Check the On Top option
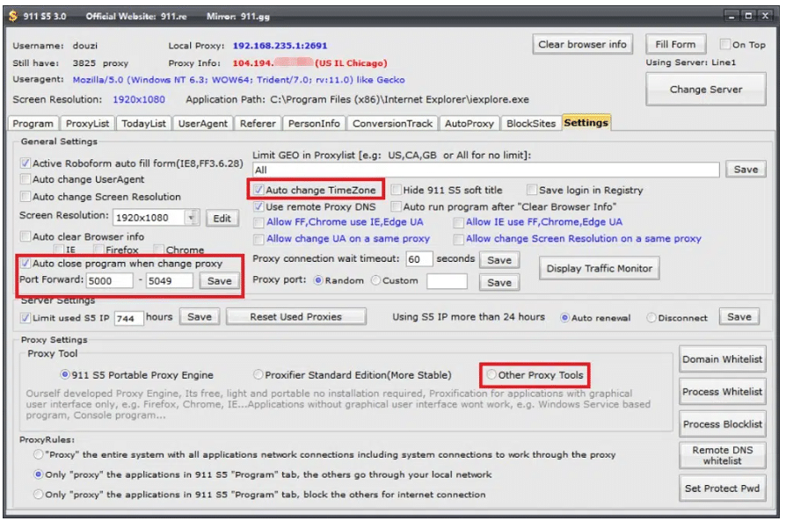786x521 pixels. (x=724, y=44)
